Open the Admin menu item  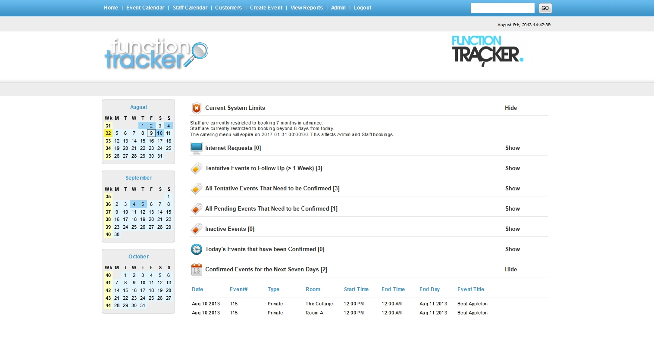point(338,8)
